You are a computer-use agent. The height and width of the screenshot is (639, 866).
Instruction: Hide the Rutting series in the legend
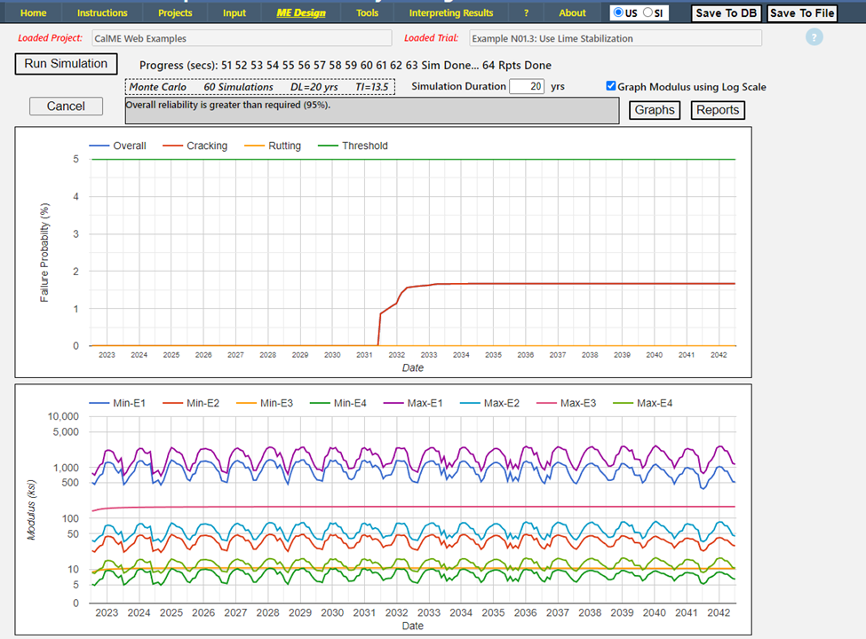(x=283, y=146)
